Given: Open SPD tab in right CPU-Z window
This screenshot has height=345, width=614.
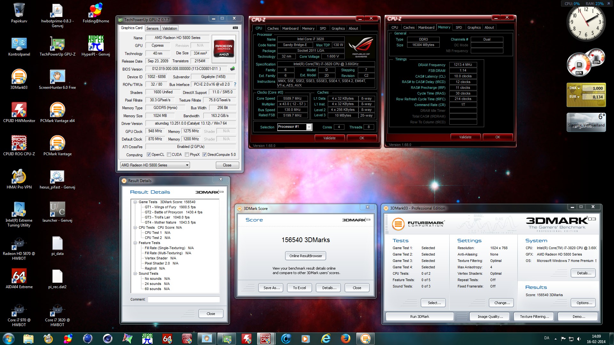Looking at the screenshot, I should pyautogui.click(x=459, y=27).
